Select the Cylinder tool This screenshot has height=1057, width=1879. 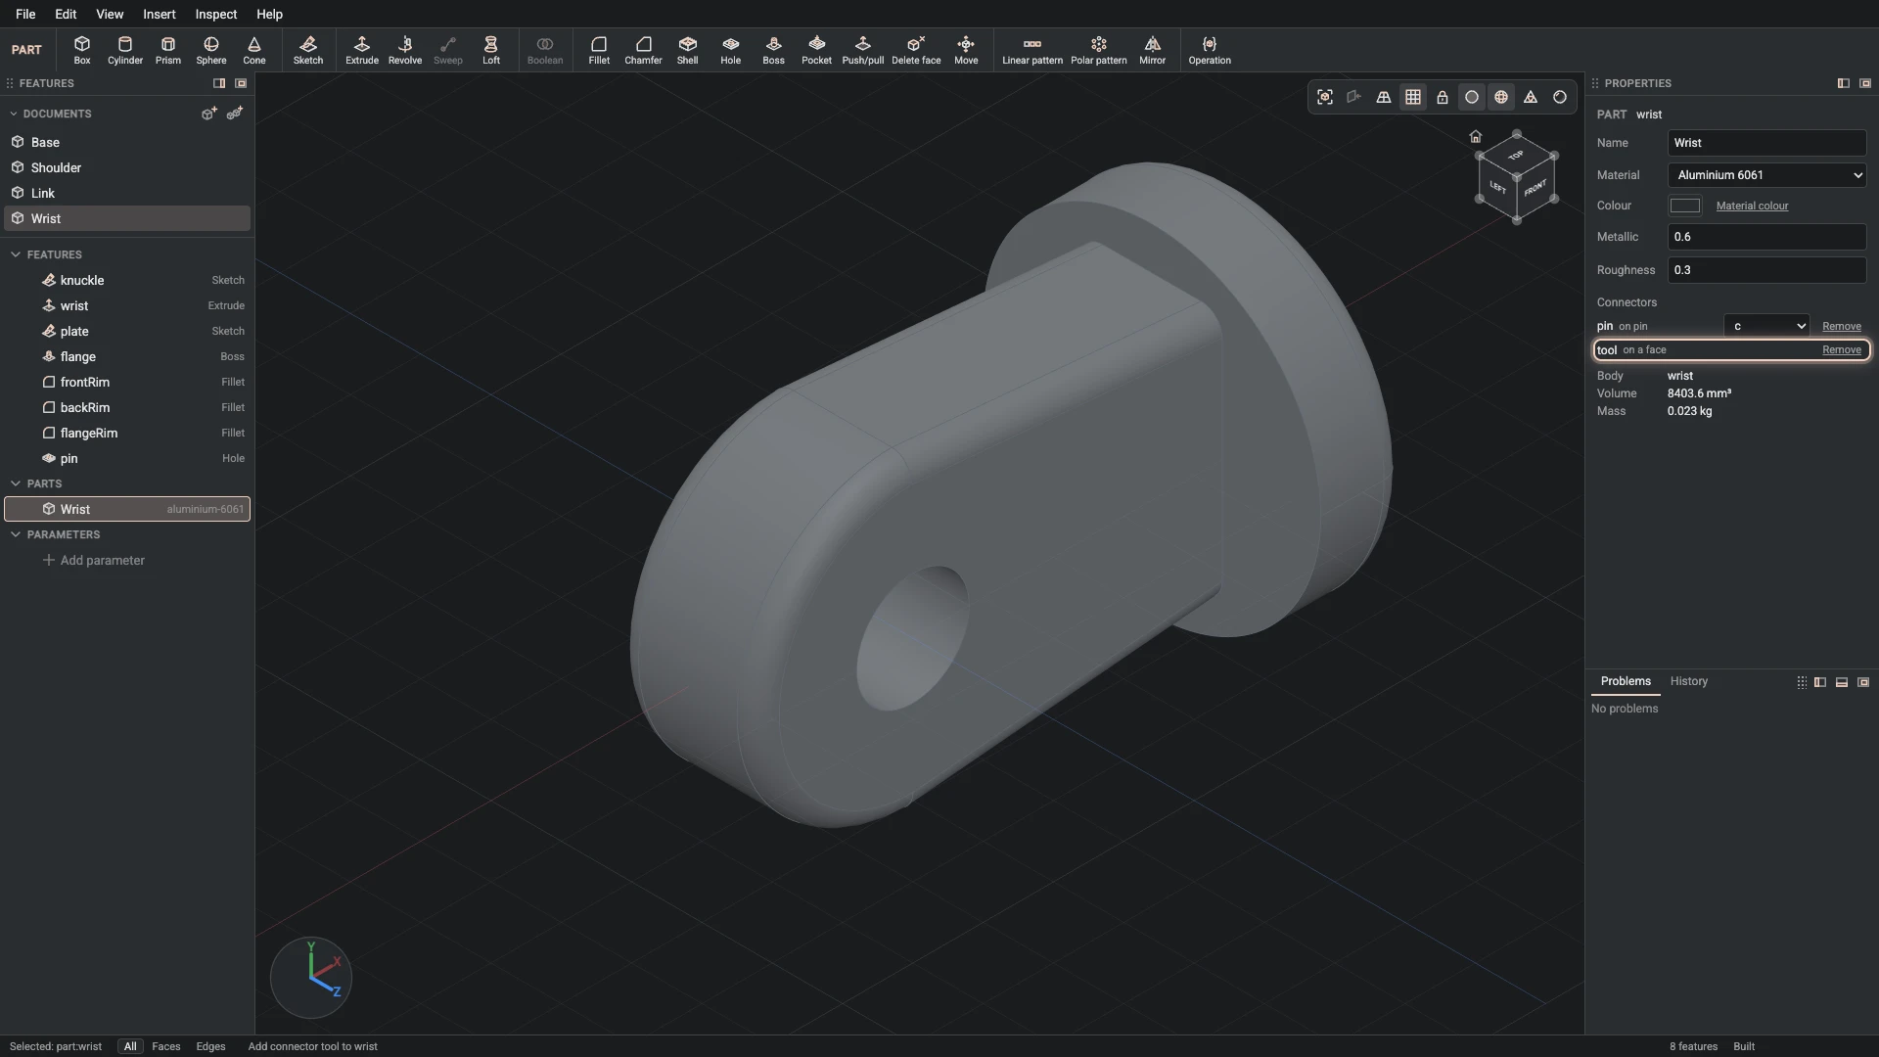[x=125, y=50]
